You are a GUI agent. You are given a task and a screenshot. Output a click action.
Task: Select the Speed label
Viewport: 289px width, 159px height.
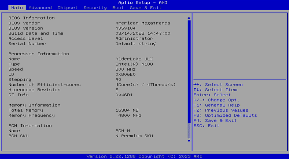pyautogui.click(x=16, y=69)
